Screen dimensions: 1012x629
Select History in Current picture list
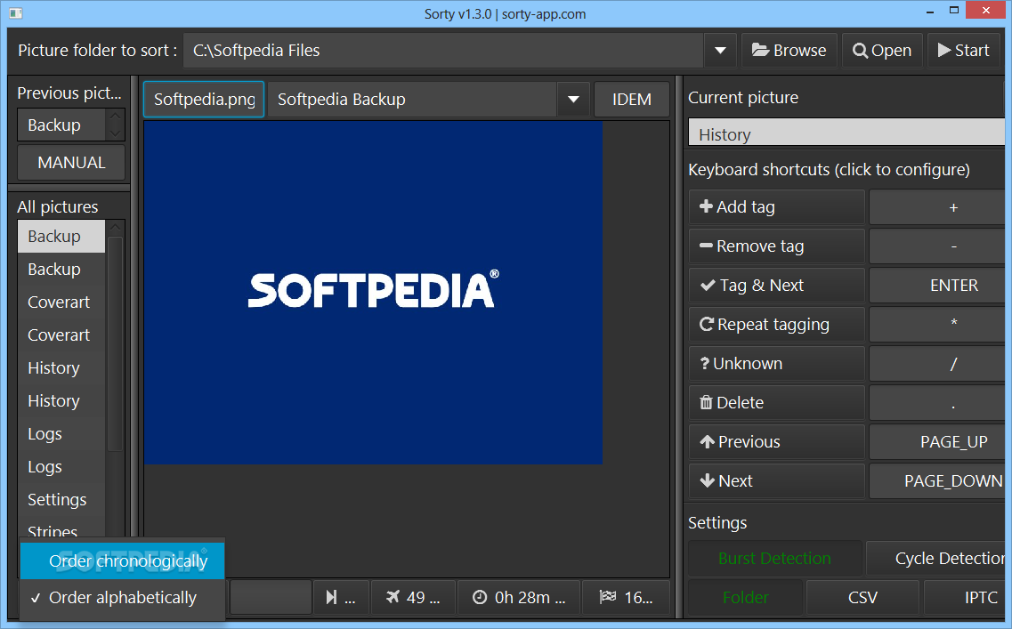[x=846, y=133]
